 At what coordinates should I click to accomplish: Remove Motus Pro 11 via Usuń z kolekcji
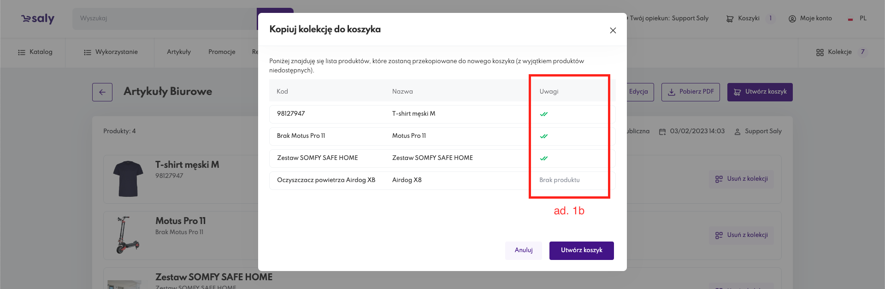point(741,235)
